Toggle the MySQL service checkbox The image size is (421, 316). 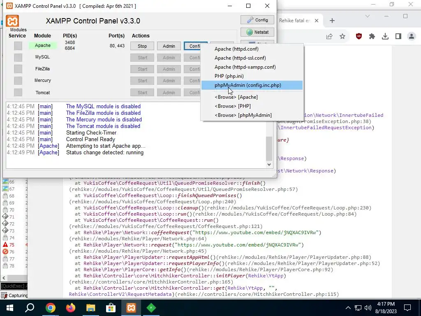click(18, 57)
